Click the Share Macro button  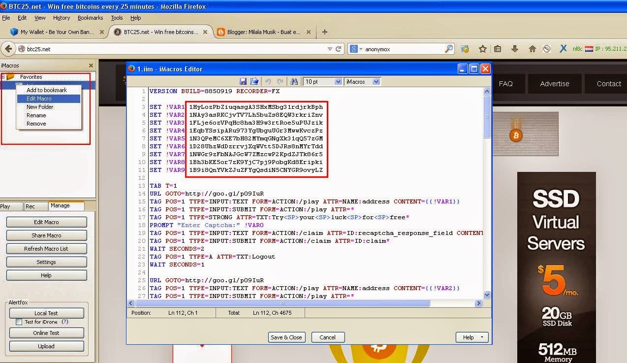46,235
